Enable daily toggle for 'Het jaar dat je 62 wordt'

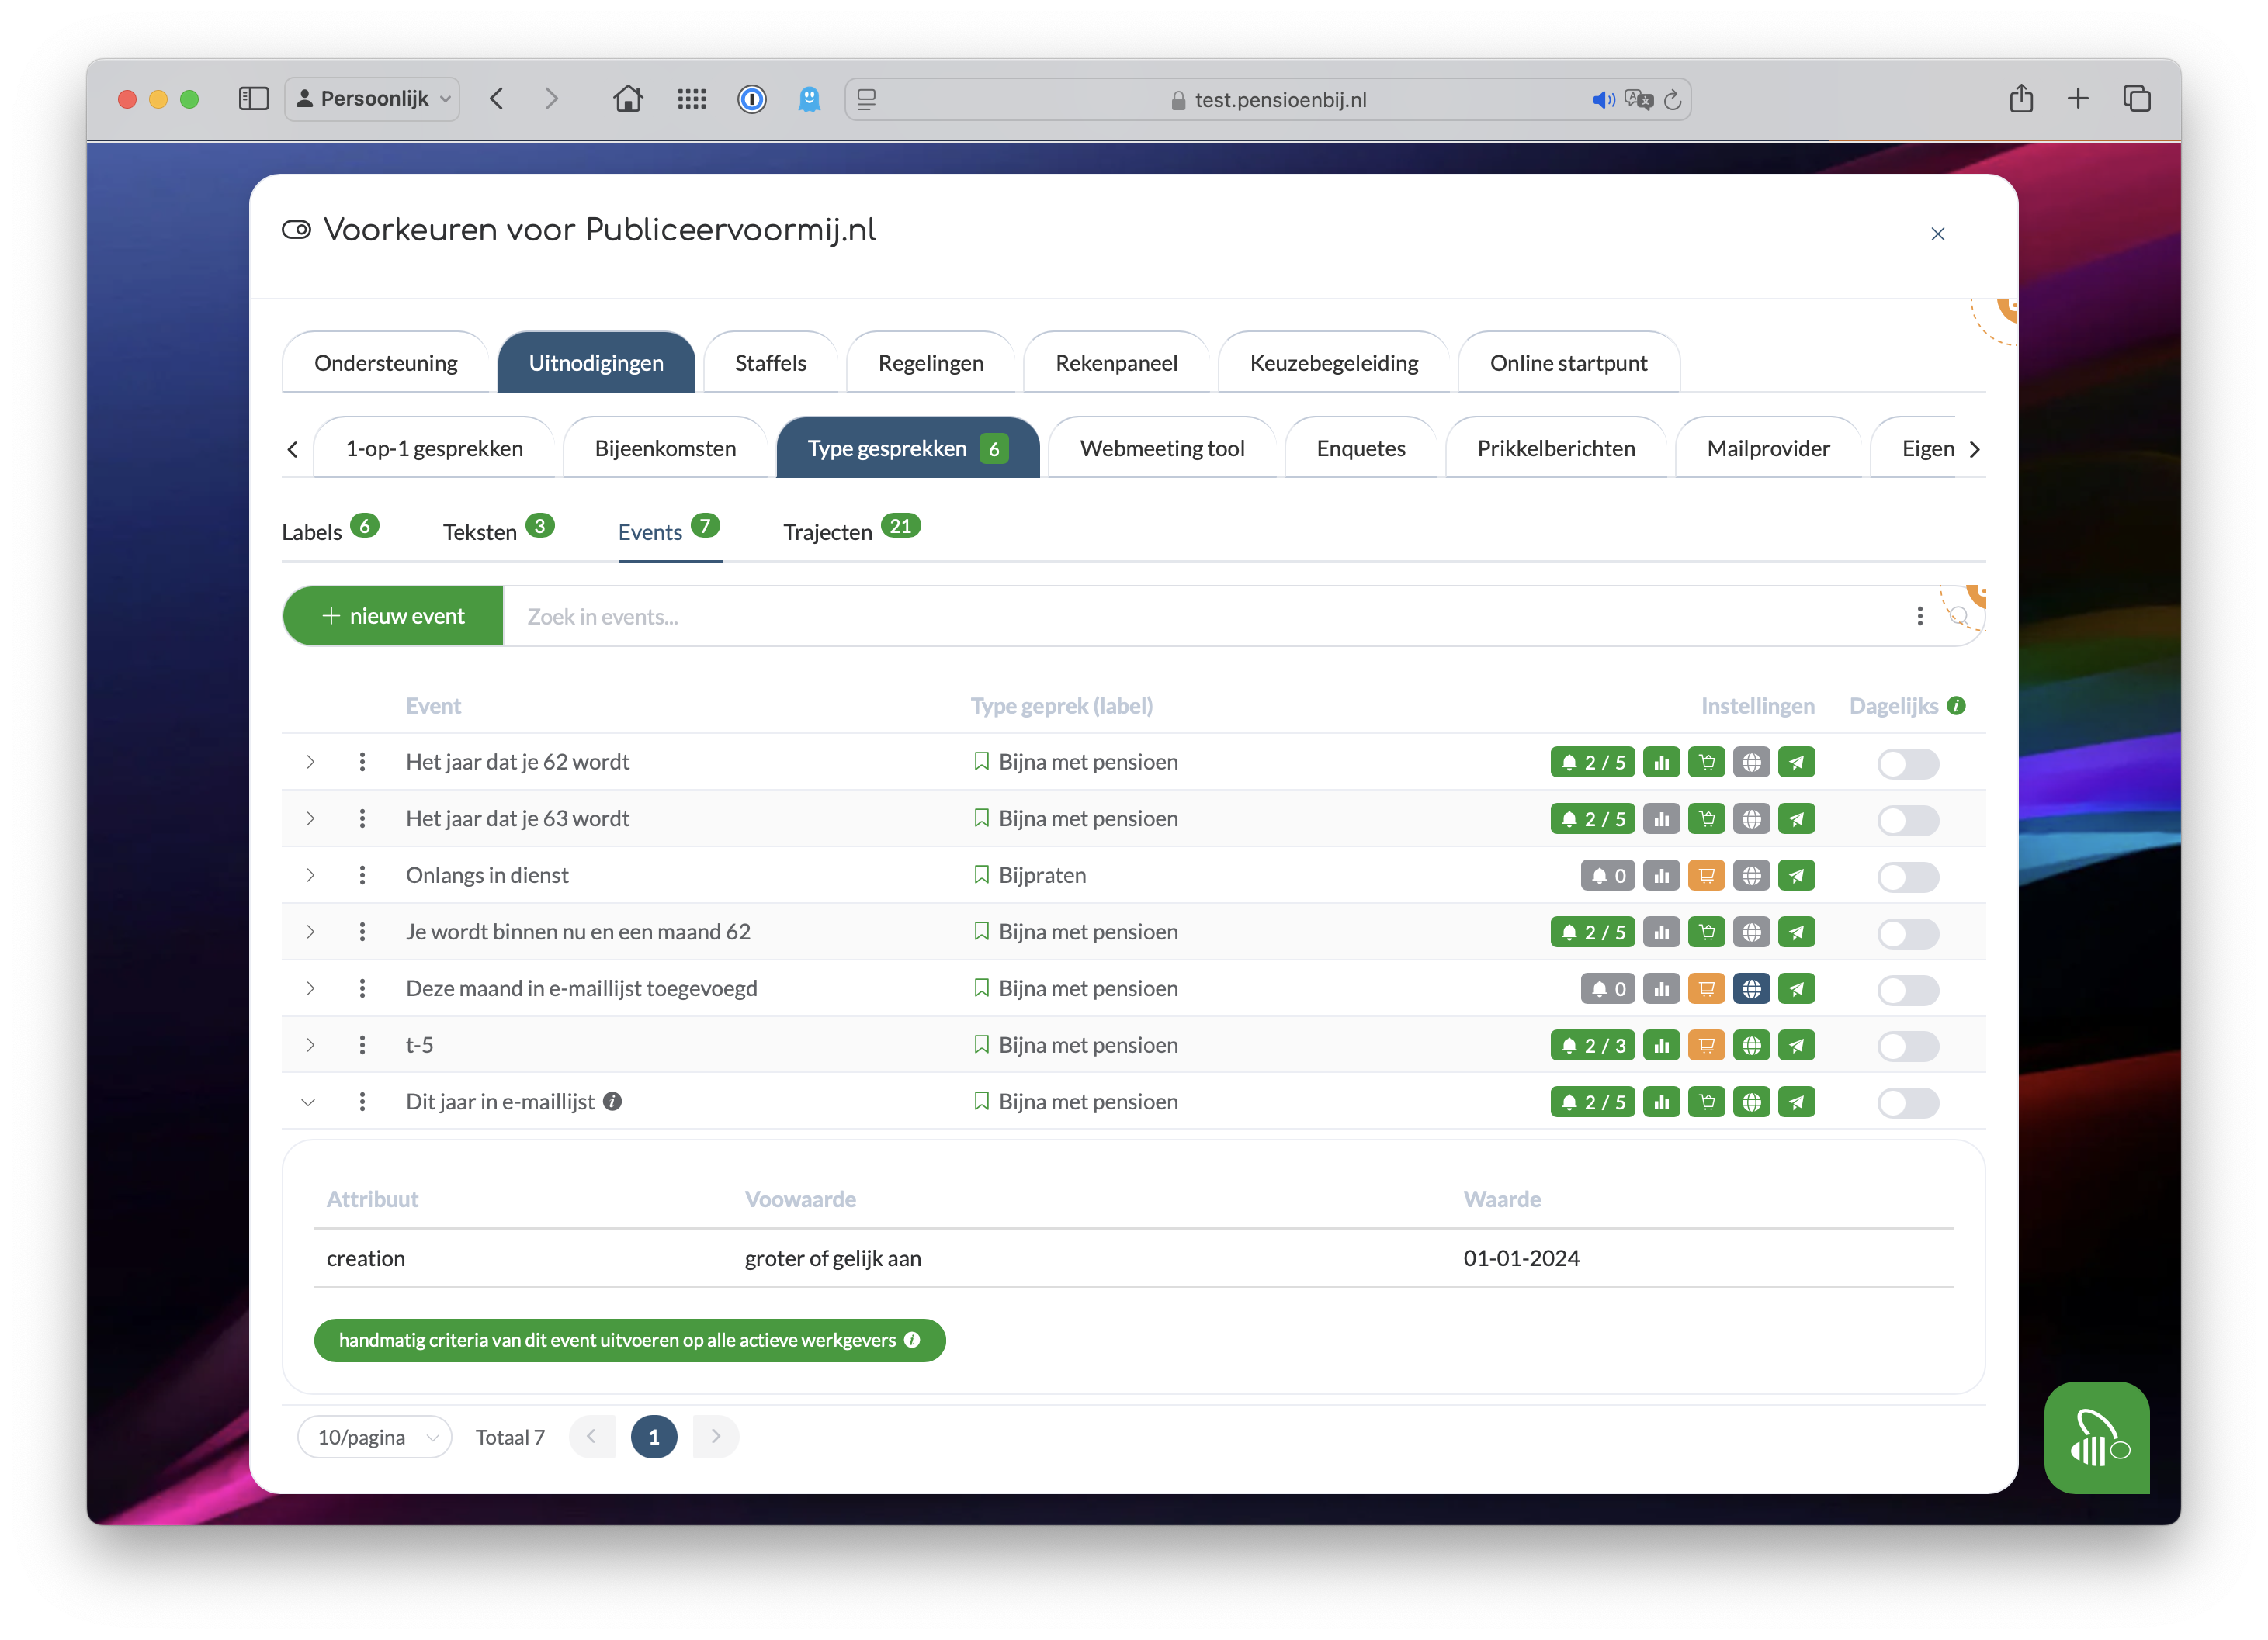[1907, 763]
